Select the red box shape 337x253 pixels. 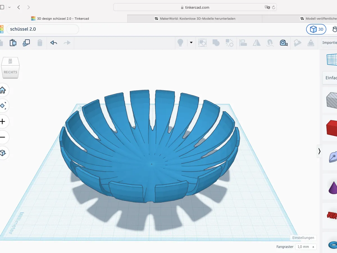(332, 128)
